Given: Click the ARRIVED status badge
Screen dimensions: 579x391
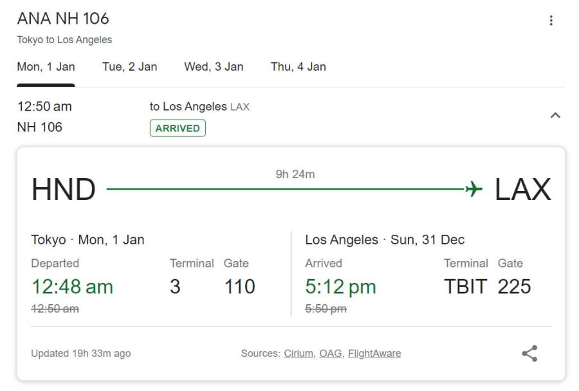Looking at the screenshot, I should point(178,128).
